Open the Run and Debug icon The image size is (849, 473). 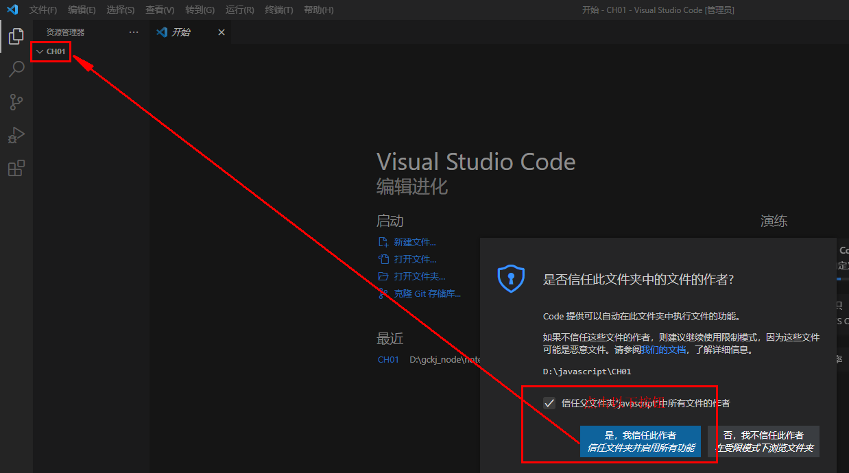(x=16, y=135)
